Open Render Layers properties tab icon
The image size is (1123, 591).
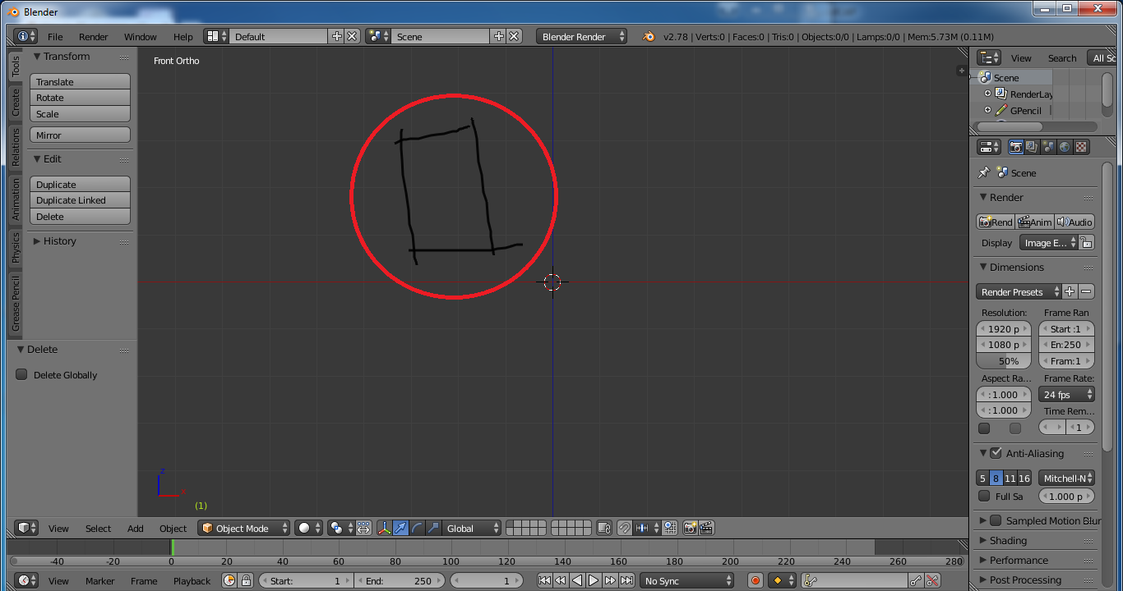[1032, 147]
